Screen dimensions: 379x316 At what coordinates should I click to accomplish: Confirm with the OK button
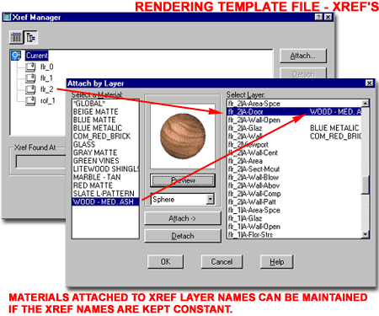[x=165, y=261]
